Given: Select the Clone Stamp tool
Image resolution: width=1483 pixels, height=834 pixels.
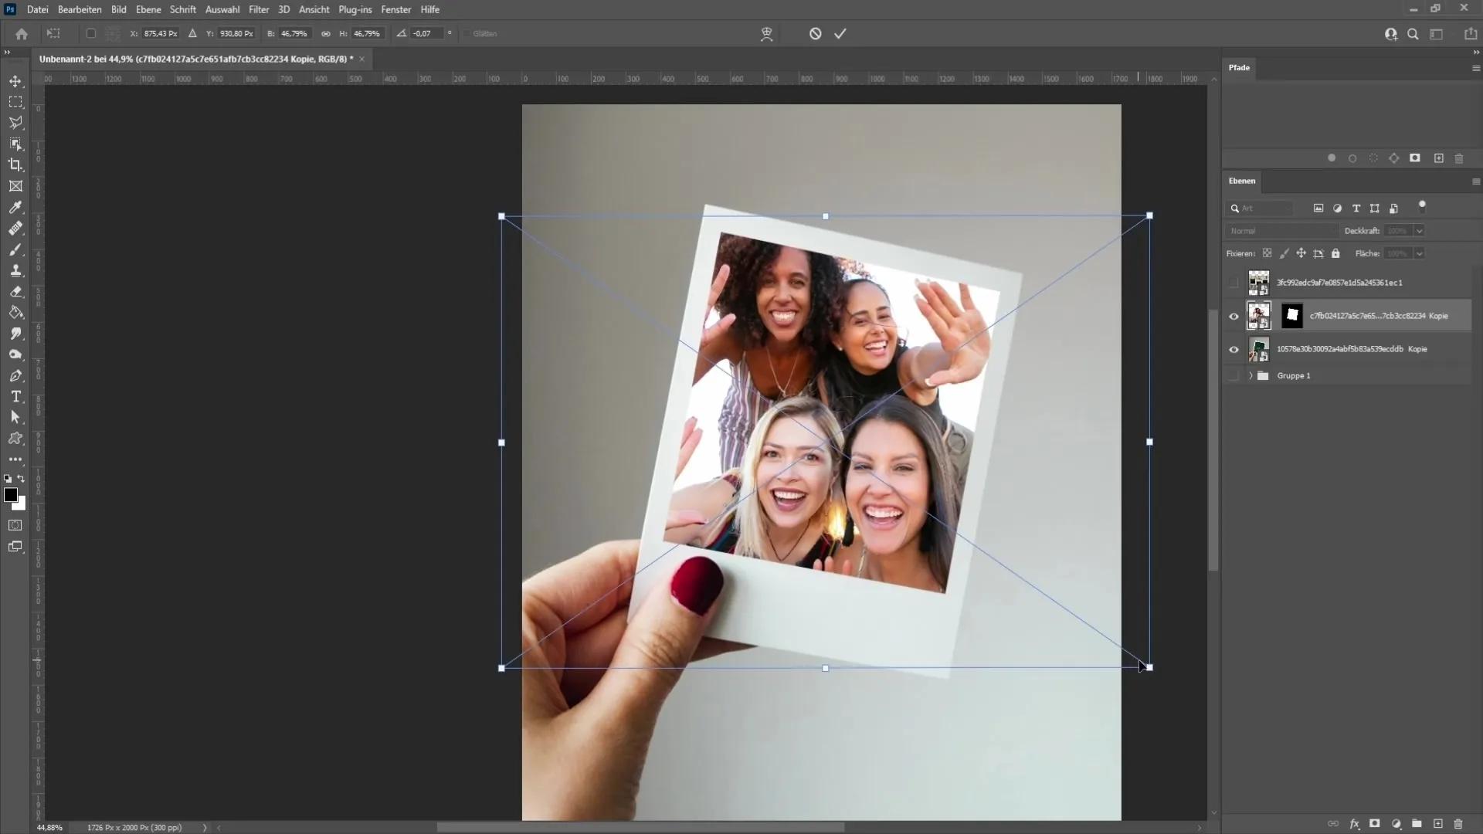Looking at the screenshot, I should [x=15, y=270].
